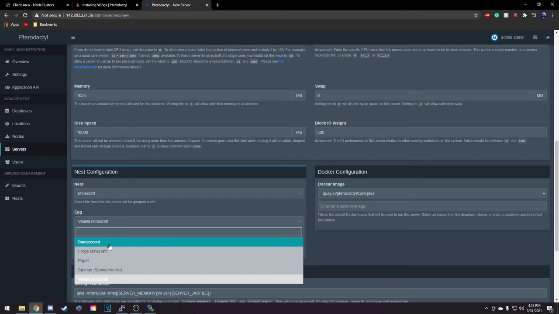559x314 pixels.
Task: Reload the page
Action: tap(25, 15)
